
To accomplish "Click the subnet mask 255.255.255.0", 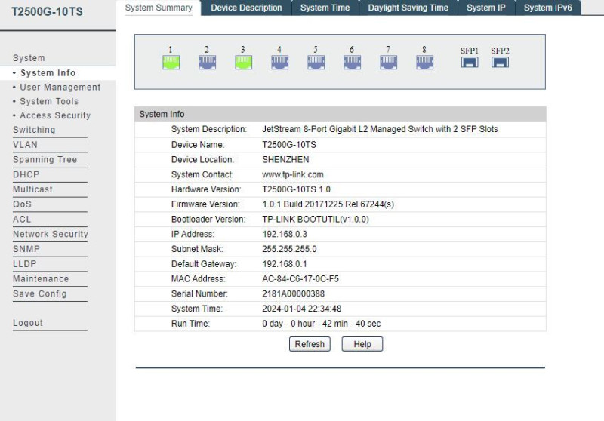I will [289, 250].
